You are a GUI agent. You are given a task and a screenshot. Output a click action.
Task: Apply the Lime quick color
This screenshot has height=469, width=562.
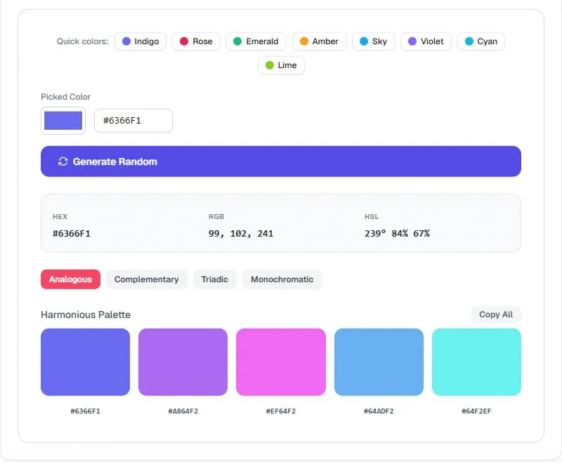point(281,65)
